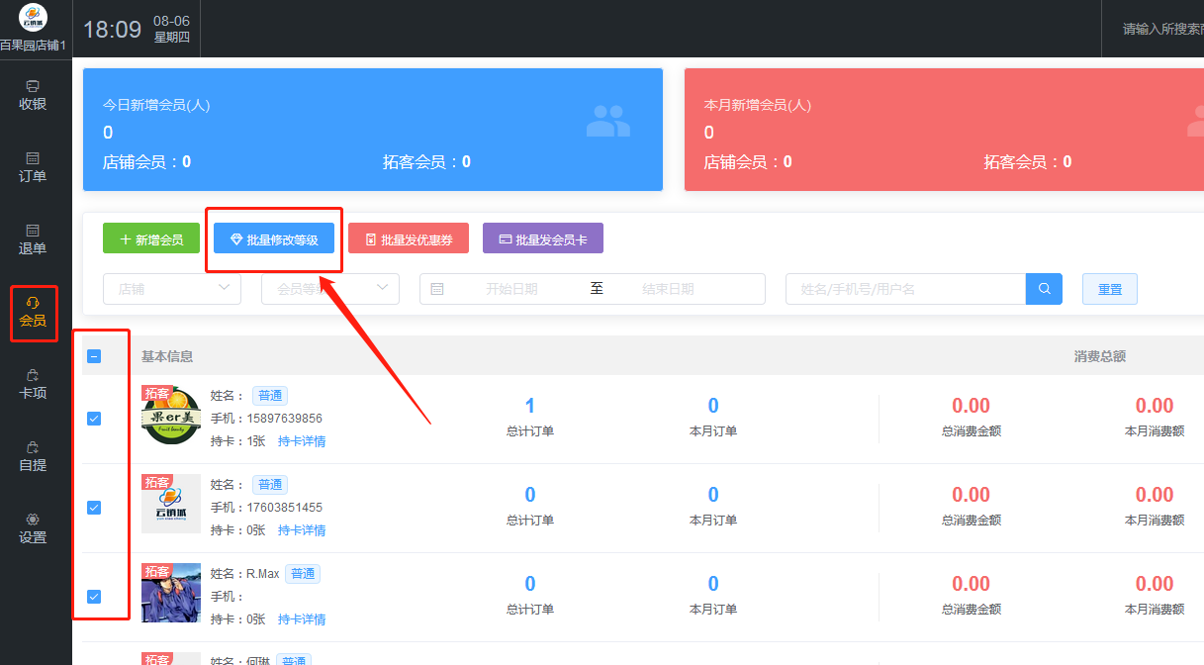Open the 会员等级 level dropdown
Screen dimensions: 1204x665
[330, 289]
